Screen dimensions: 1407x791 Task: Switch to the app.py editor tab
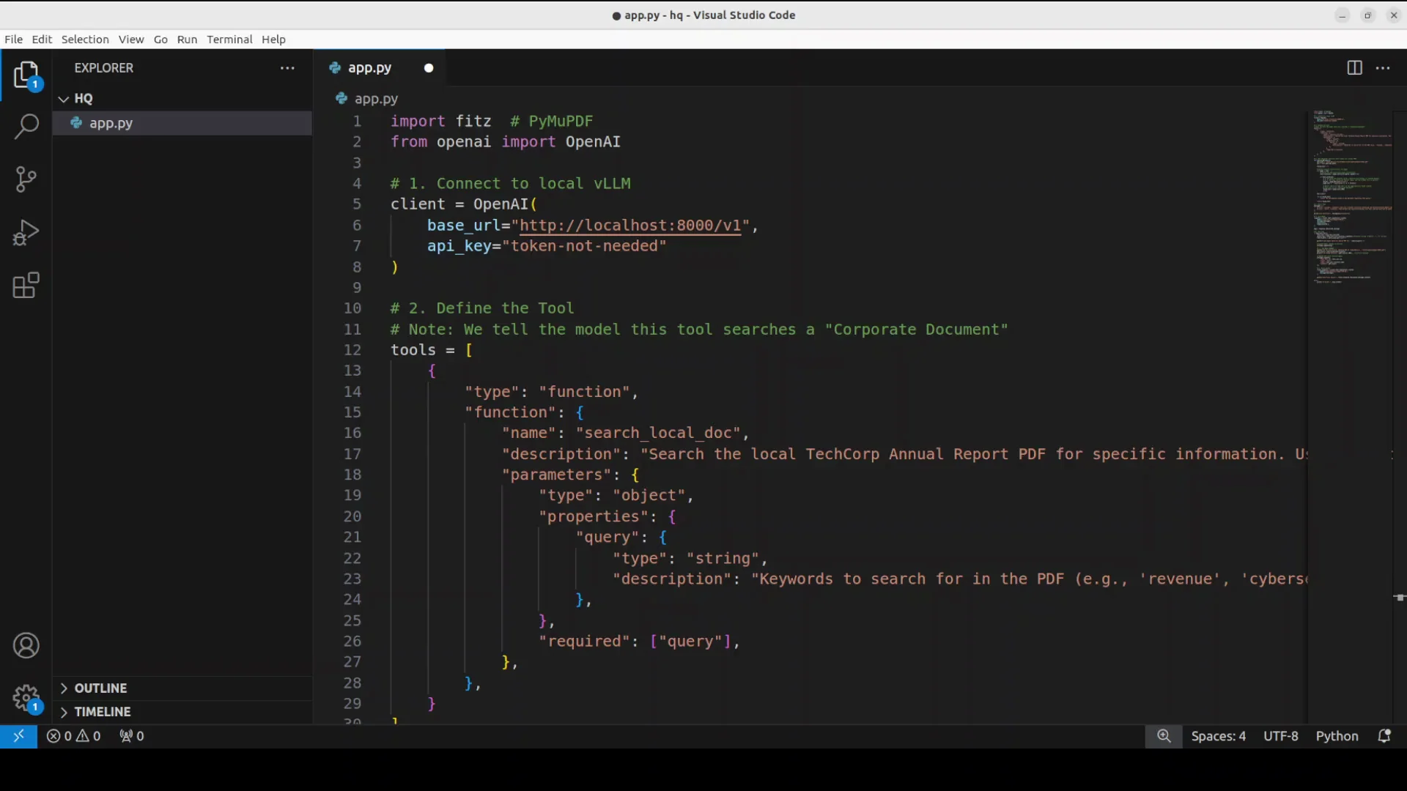click(x=369, y=68)
